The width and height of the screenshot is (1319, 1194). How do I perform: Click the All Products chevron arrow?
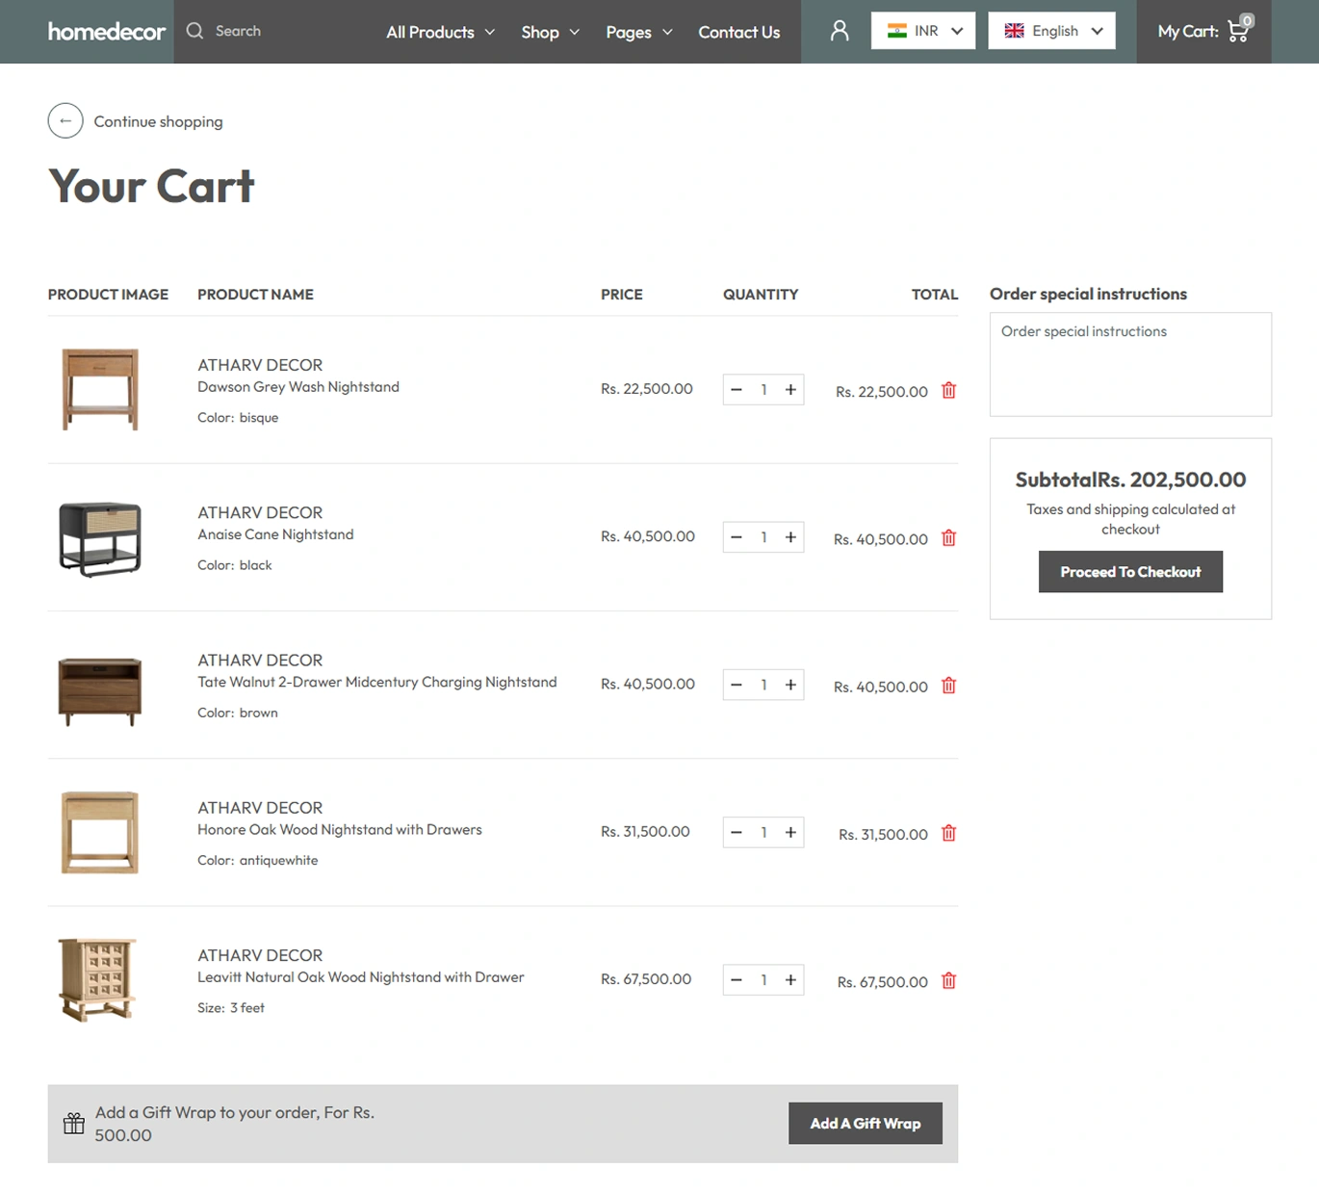489,32
